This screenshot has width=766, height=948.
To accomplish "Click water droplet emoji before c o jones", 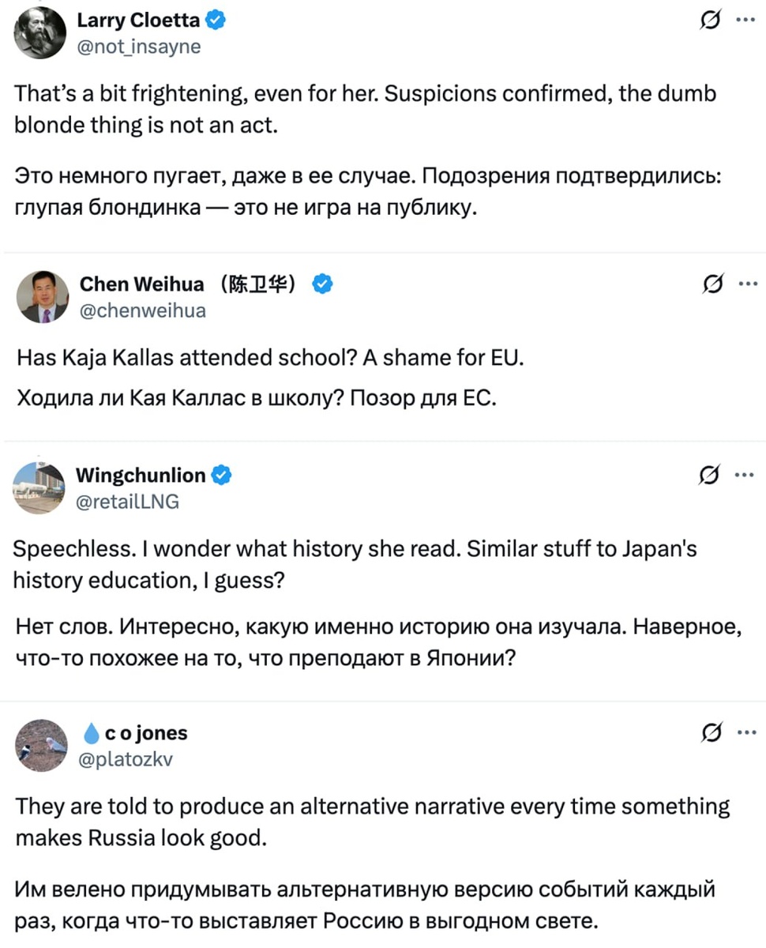I will coord(91,734).
